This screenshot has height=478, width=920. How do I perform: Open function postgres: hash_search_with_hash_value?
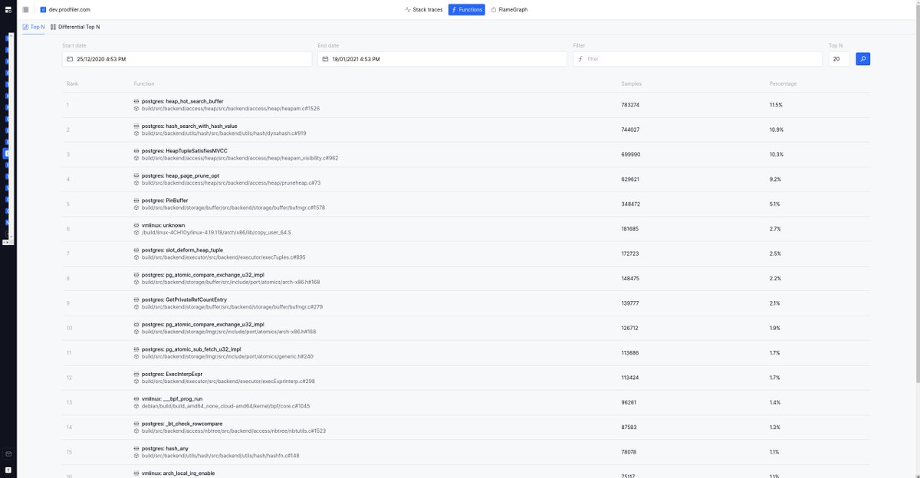coord(189,126)
